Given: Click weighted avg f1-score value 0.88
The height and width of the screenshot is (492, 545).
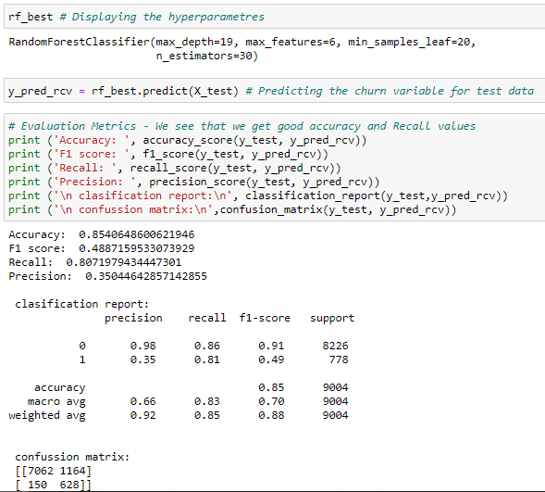Looking at the screenshot, I should pos(271,415).
